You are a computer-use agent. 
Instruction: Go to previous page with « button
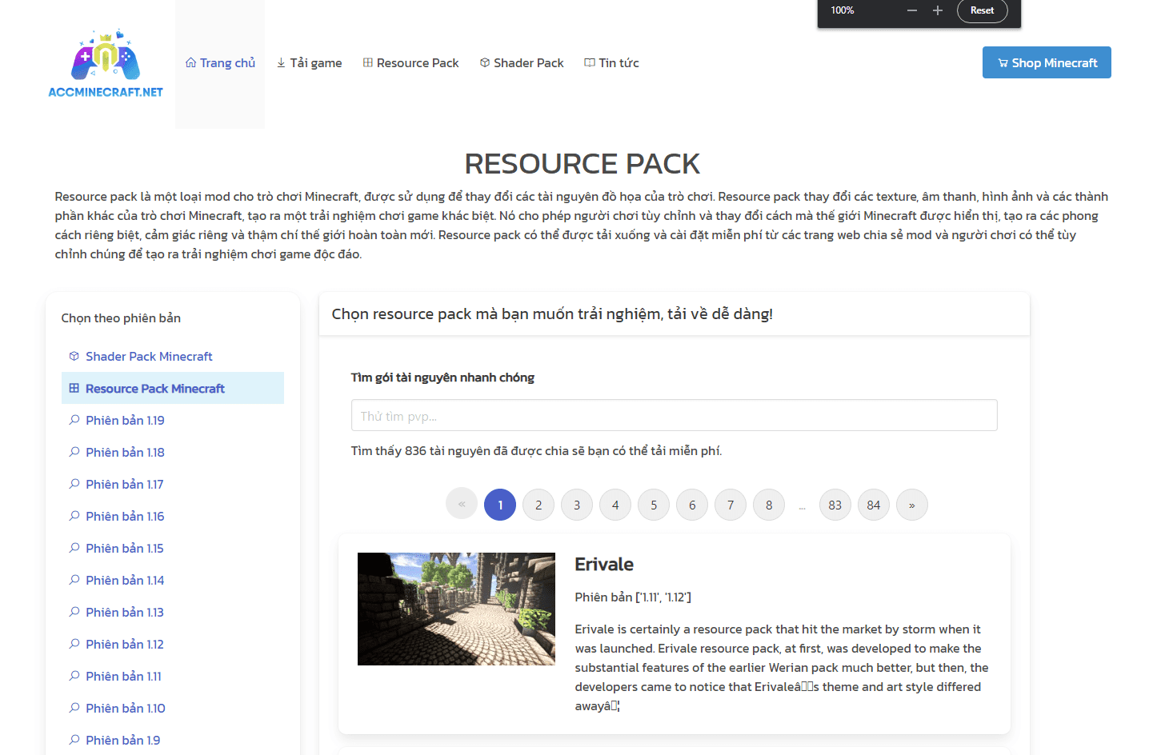pos(462,505)
